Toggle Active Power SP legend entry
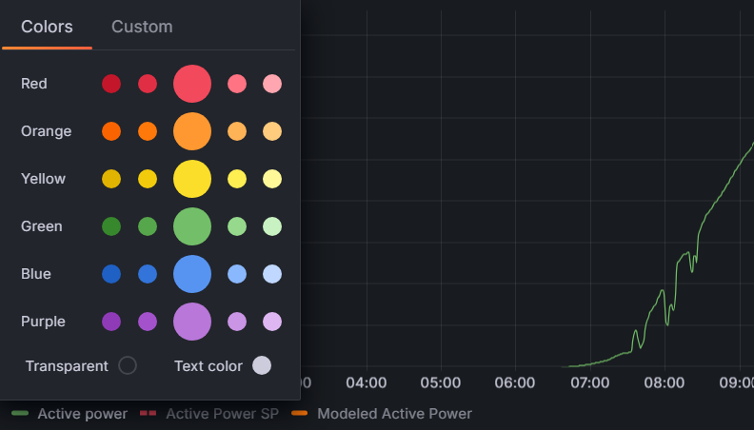 pyautogui.click(x=222, y=414)
